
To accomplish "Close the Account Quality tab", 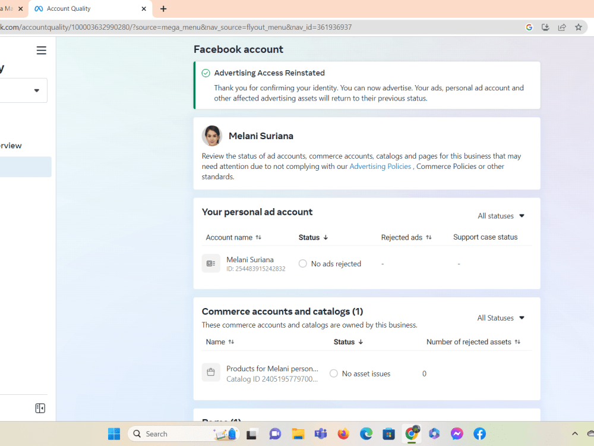I will 144,9.
